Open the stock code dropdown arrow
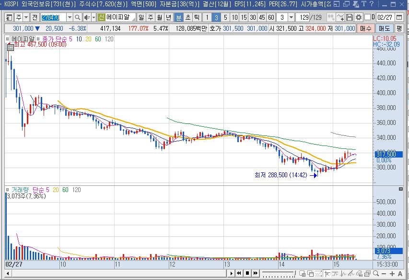Viewport: 409px width, 280px height. point(70,17)
